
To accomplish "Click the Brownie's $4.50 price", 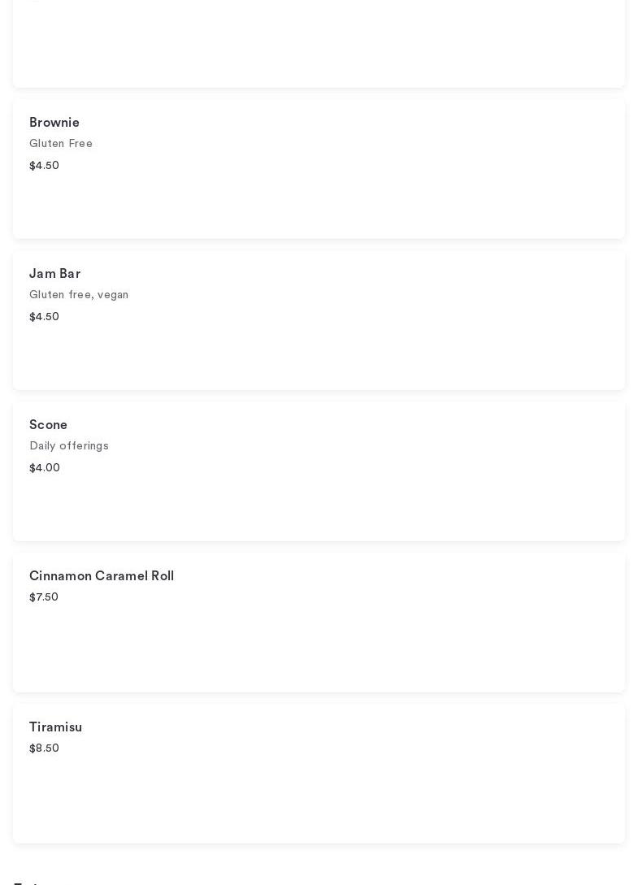I will 44,166.
